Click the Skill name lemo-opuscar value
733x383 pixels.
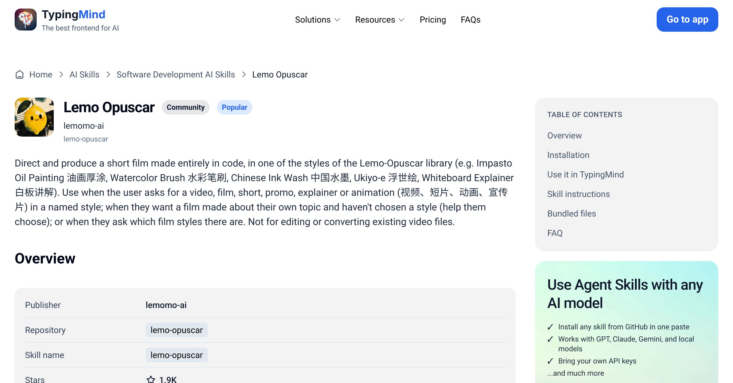pyautogui.click(x=177, y=355)
